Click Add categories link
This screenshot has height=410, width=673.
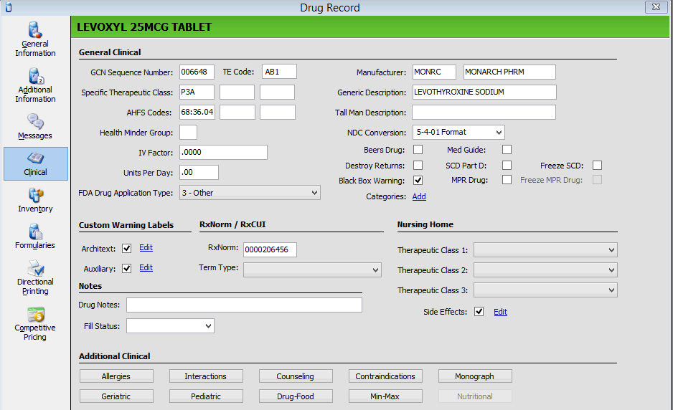click(419, 196)
